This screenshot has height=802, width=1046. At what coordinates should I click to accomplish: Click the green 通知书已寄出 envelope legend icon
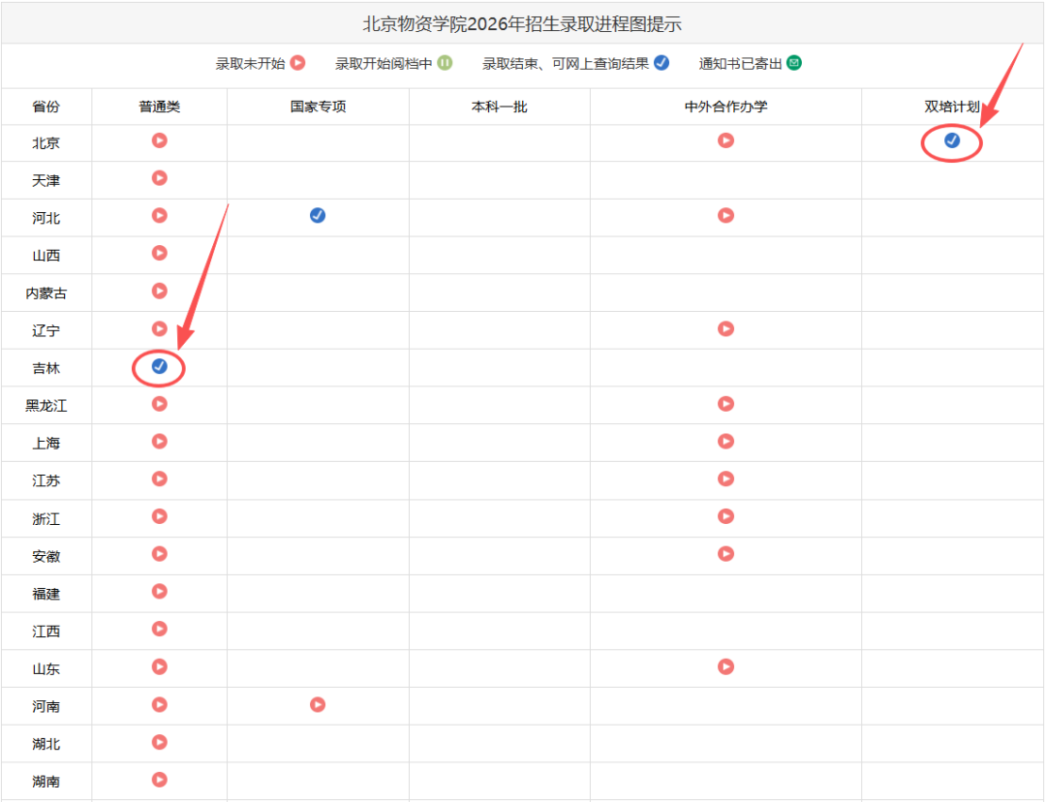pyautogui.click(x=794, y=63)
